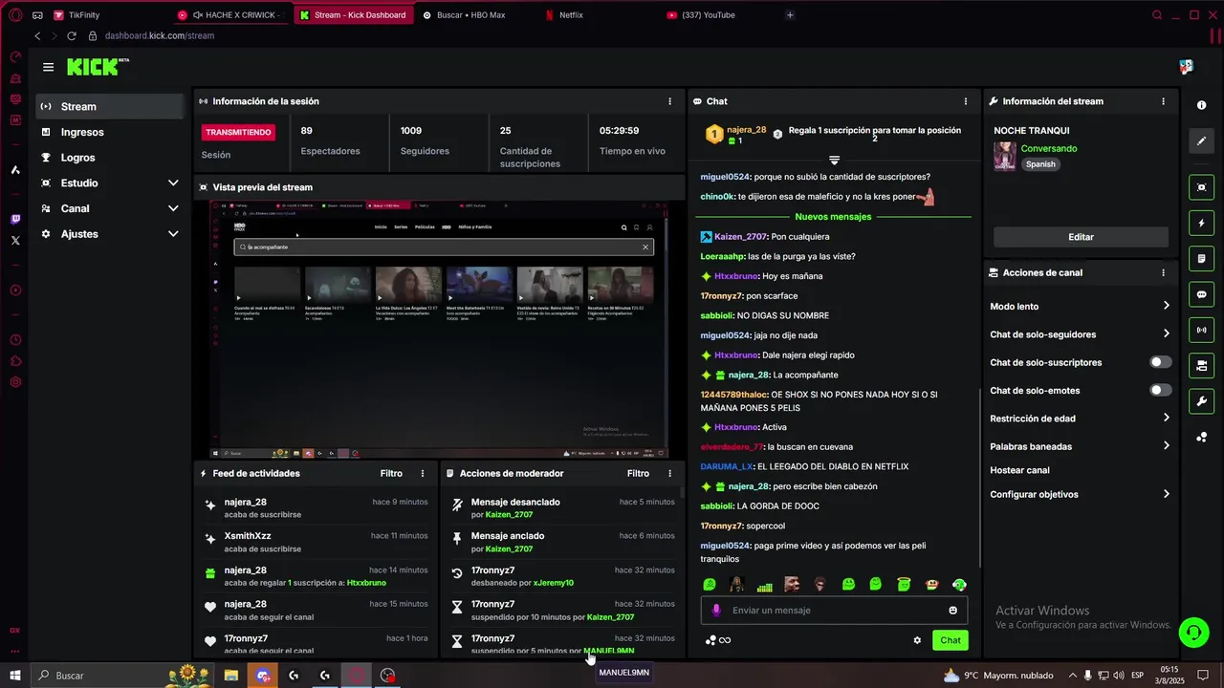This screenshot has width=1224, height=688.
Task: Toggle broadcast signal panel icon in right sidebar
Action: coord(1202,331)
